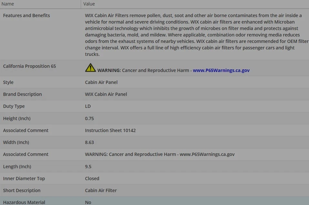Click the Style row label
This screenshot has width=309, height=205.
pyautogui.click(x=8, y=82)
